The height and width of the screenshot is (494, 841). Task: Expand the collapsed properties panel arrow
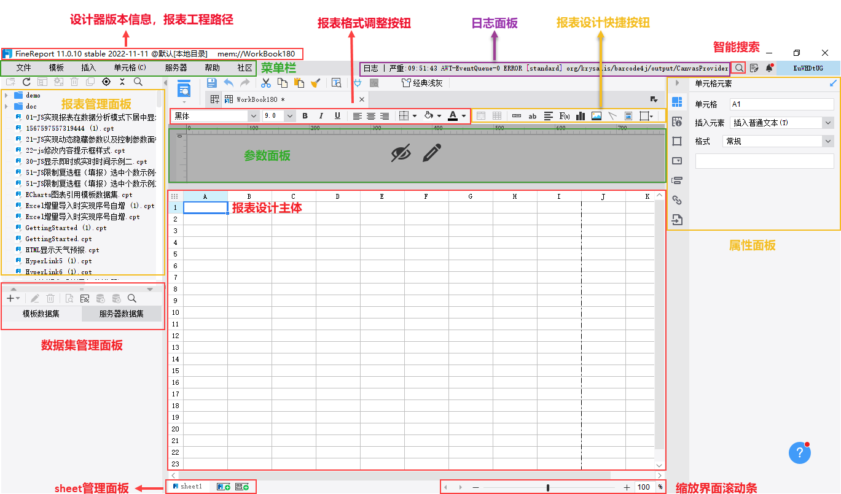tap(677, 83)
